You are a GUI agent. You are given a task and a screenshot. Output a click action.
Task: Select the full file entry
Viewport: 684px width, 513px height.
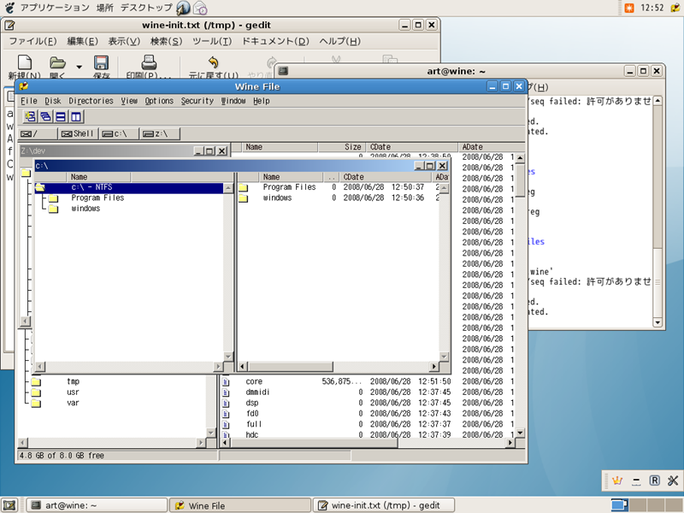[x=254, y=424]
